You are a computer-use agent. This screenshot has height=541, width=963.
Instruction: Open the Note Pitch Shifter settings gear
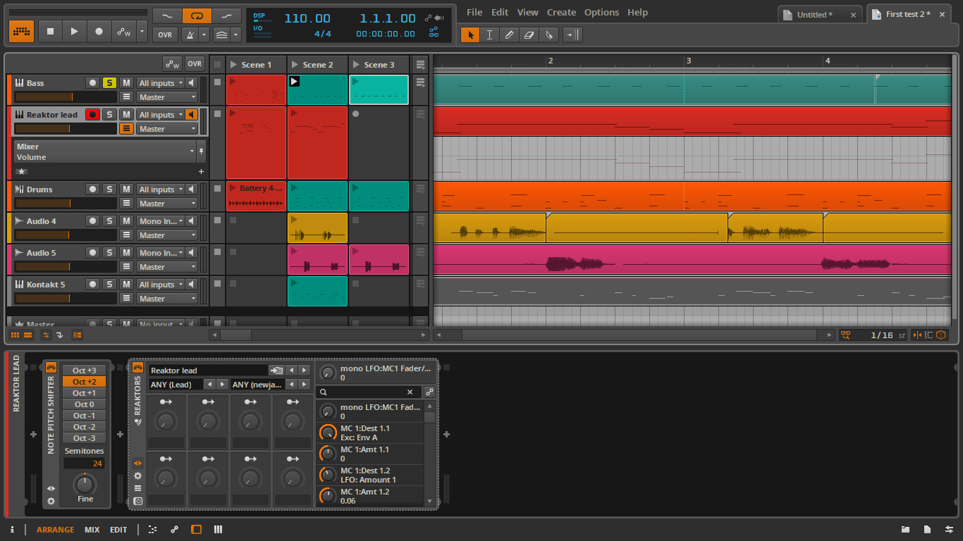[51, 501]
